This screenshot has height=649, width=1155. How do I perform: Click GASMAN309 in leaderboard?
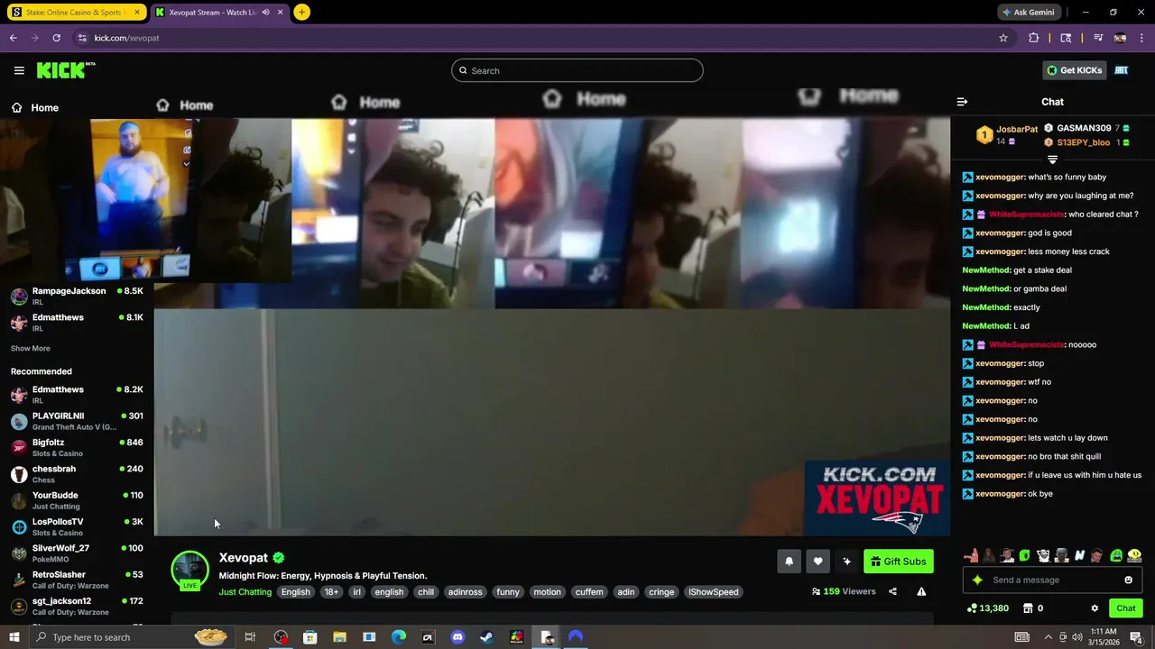click(x=1084, y=128)
